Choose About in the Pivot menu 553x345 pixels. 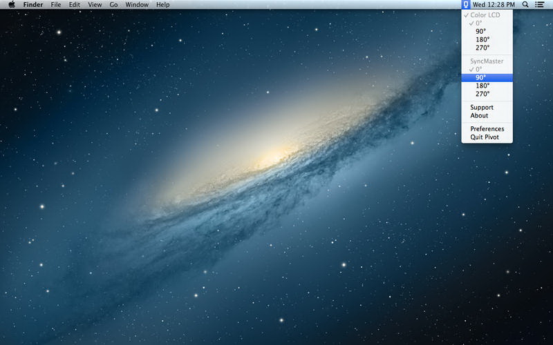click(x=479, y=116)
